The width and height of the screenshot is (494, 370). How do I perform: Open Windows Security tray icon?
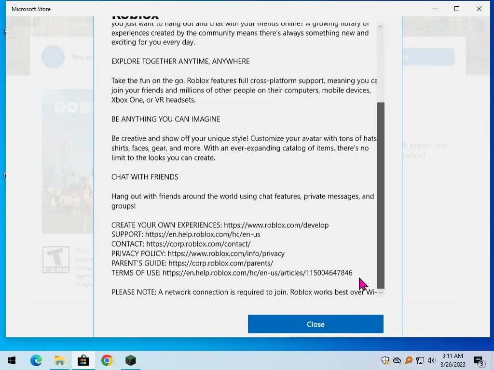385,360
